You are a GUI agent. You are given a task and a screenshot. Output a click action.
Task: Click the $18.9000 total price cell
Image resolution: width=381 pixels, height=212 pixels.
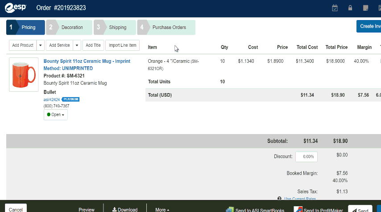coord(335,61)
